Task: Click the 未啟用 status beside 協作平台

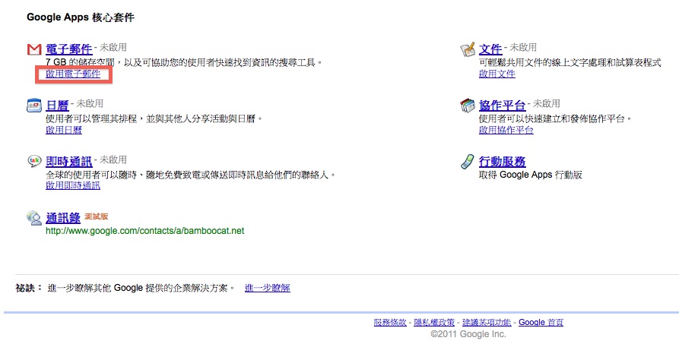Action: click(546, 103)
